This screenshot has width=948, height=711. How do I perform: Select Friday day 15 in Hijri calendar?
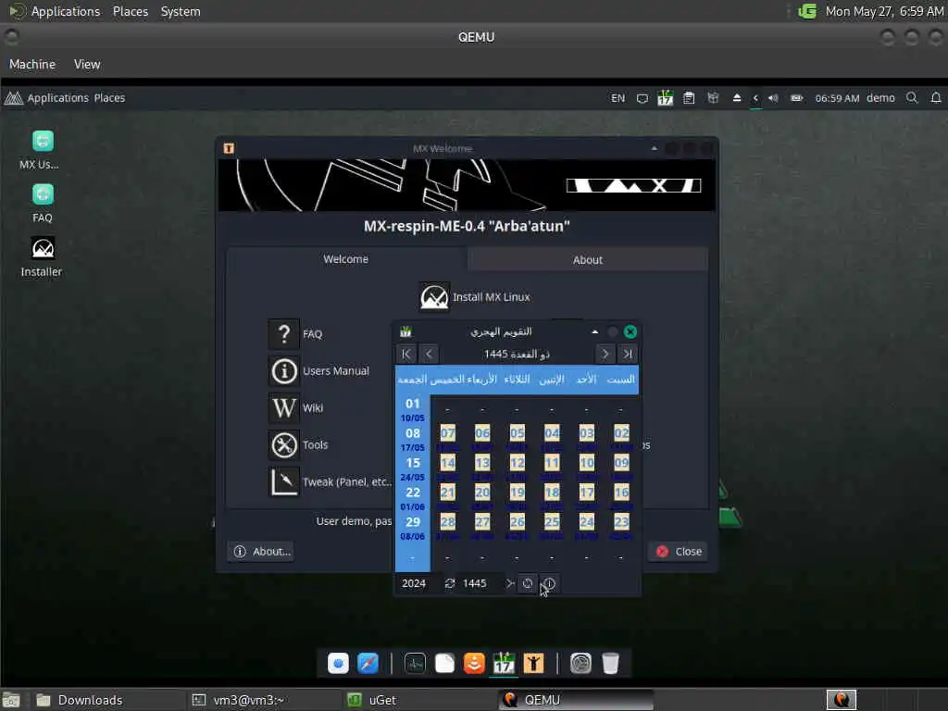(413, 463)
